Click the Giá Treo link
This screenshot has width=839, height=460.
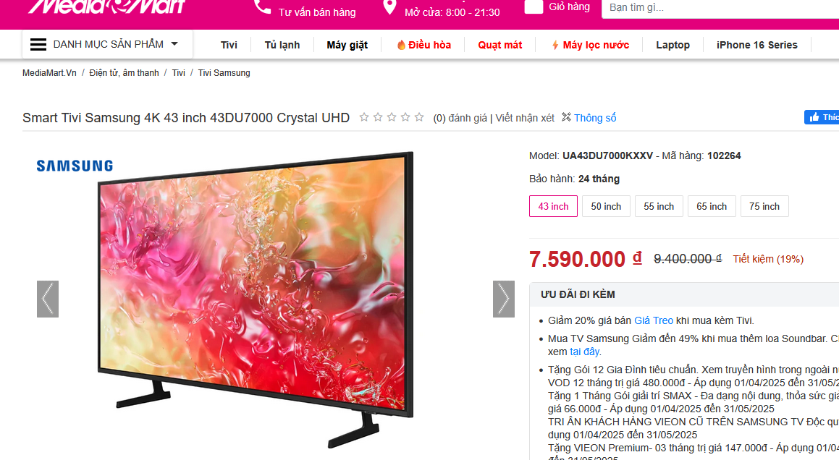coord(654,320)
